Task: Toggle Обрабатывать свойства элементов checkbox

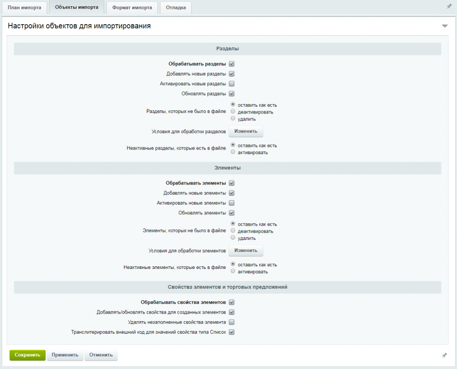Action: click(232, 302)
